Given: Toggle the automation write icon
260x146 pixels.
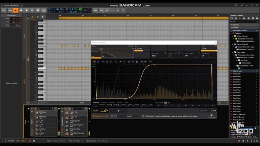Looking at the screenshot, I should click(32, 11).
